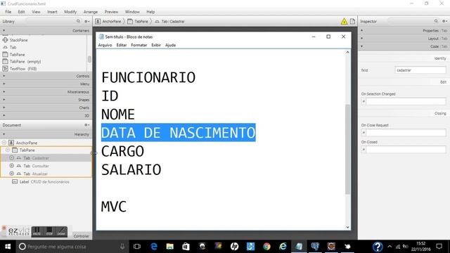Click the fx:id input field
Image resolution: width=450 pixels, height=253 pixels.
click(x=420, y=70)
